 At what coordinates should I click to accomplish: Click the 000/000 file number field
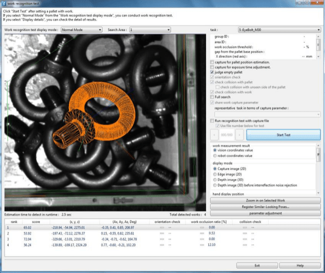coord(227,135)
